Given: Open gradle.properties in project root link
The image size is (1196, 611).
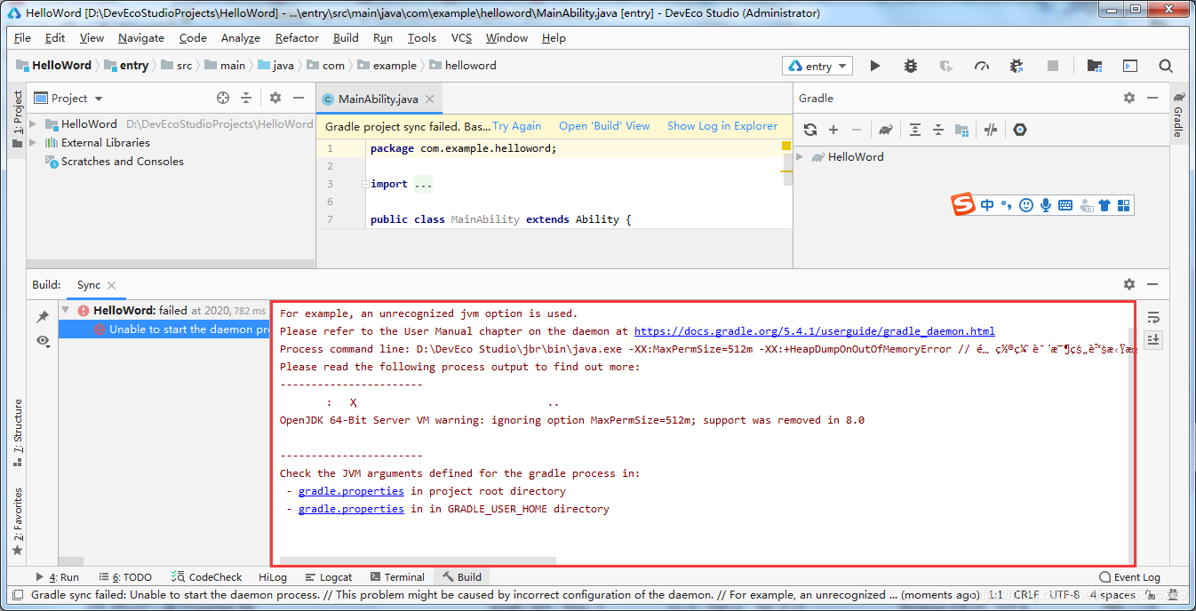Looking at the screenshot, I should tap(351, 491).
